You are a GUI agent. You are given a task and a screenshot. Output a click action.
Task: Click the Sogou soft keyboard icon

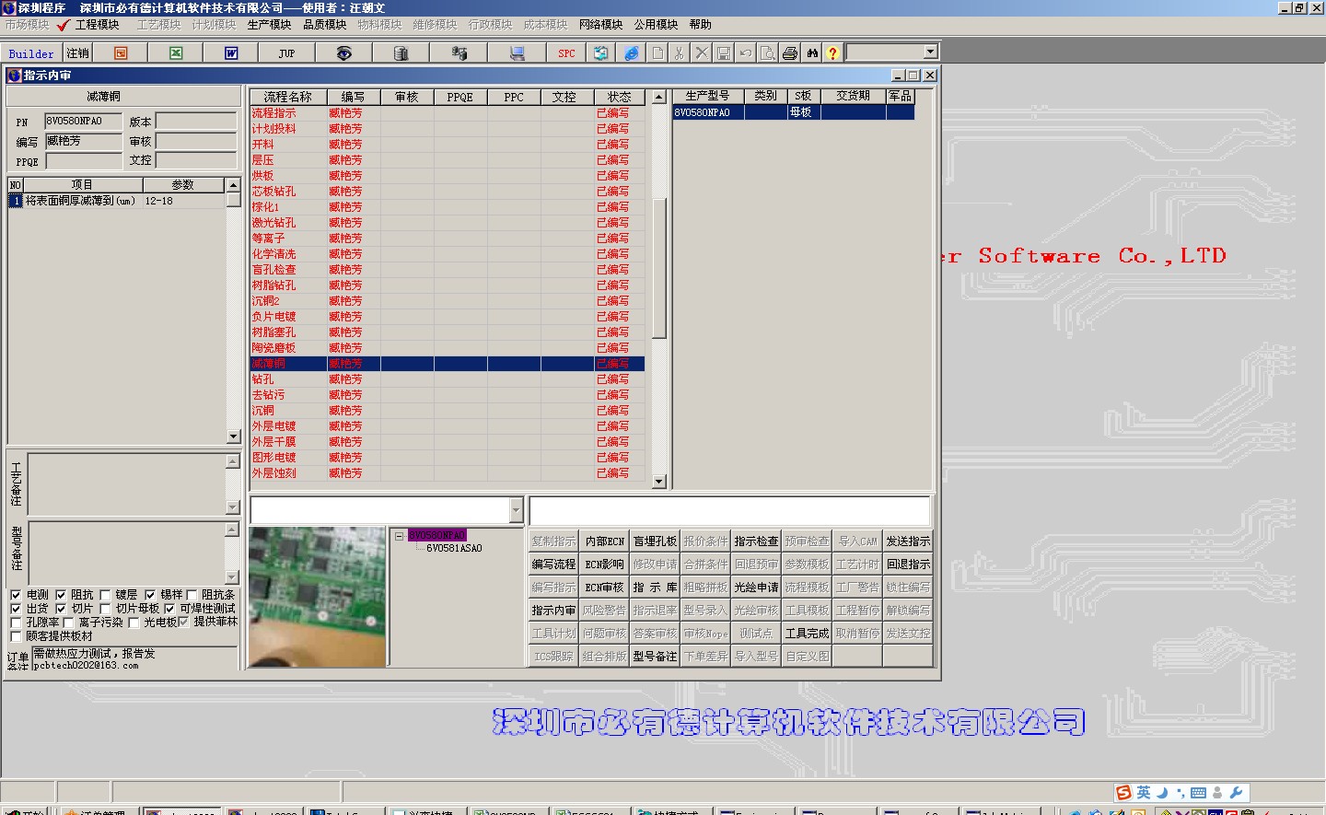point(1198,793)
